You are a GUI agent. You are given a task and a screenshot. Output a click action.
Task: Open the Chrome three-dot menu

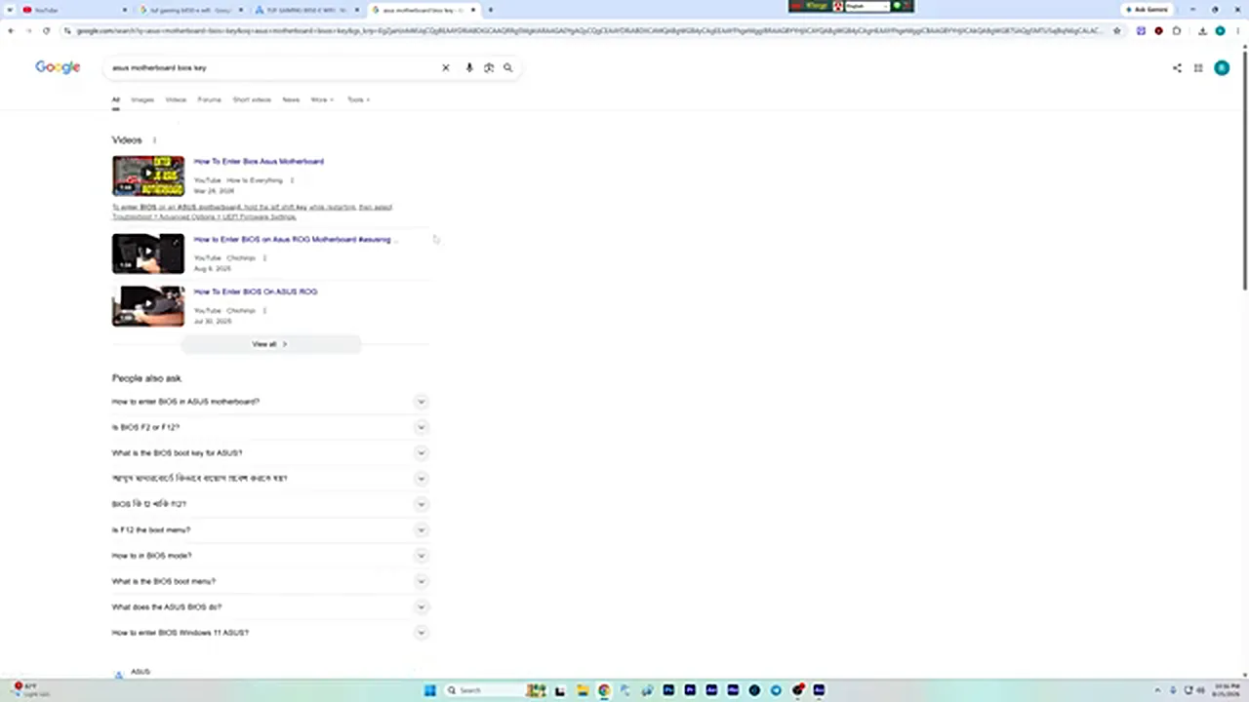click(1237, 31)
